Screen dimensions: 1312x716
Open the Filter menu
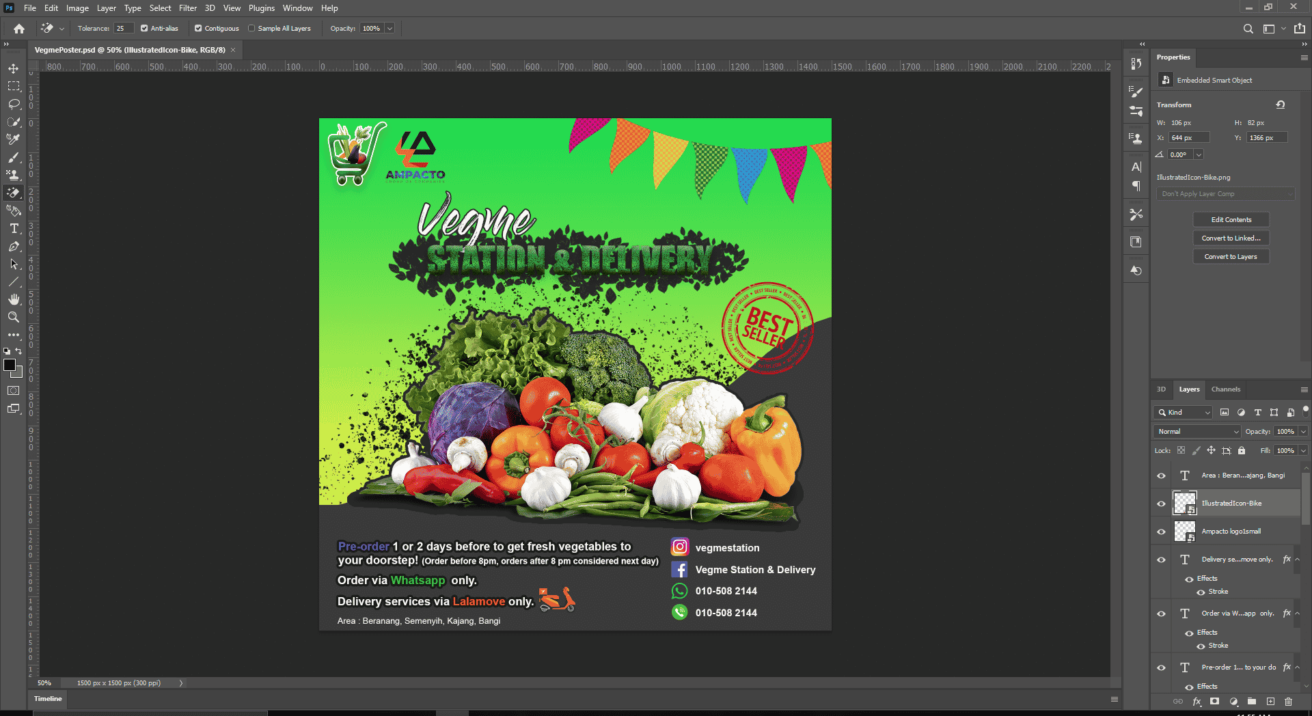coord(187,8)
